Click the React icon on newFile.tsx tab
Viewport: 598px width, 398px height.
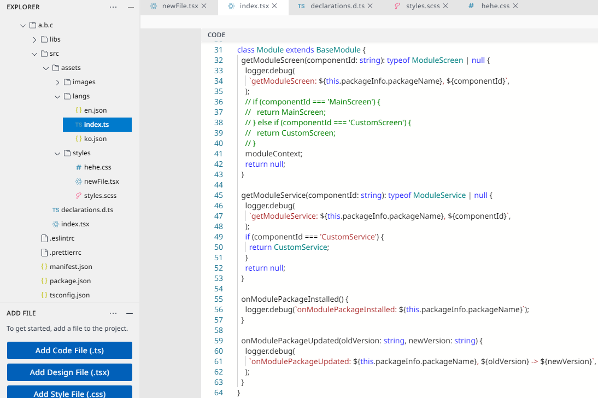[154, 5]
